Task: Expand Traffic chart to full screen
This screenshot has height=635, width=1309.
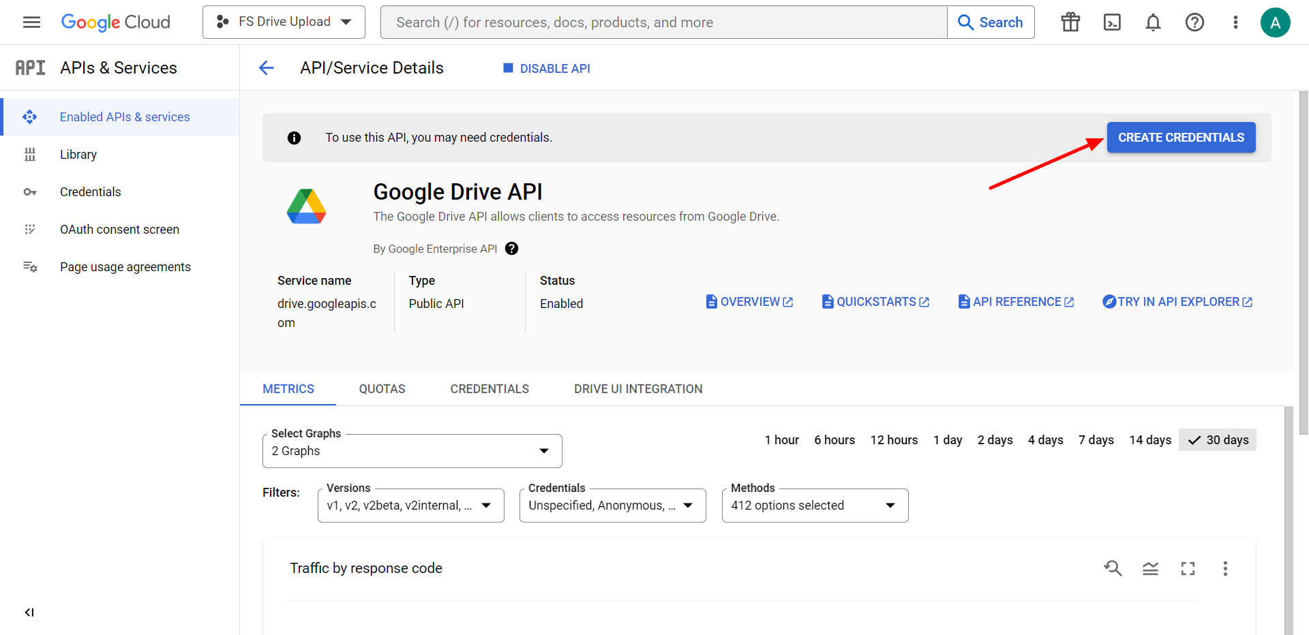Action: point(1188,568)
